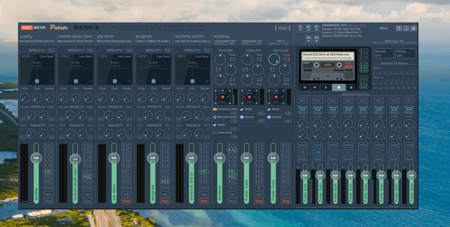Image resolution: width=450 pixels, height=227 pixels.
Task: Open help with the question mark button
Action: [399, 29]
